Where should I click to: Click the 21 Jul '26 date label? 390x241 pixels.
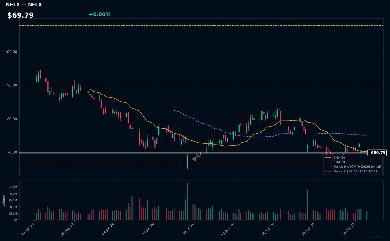189,228
